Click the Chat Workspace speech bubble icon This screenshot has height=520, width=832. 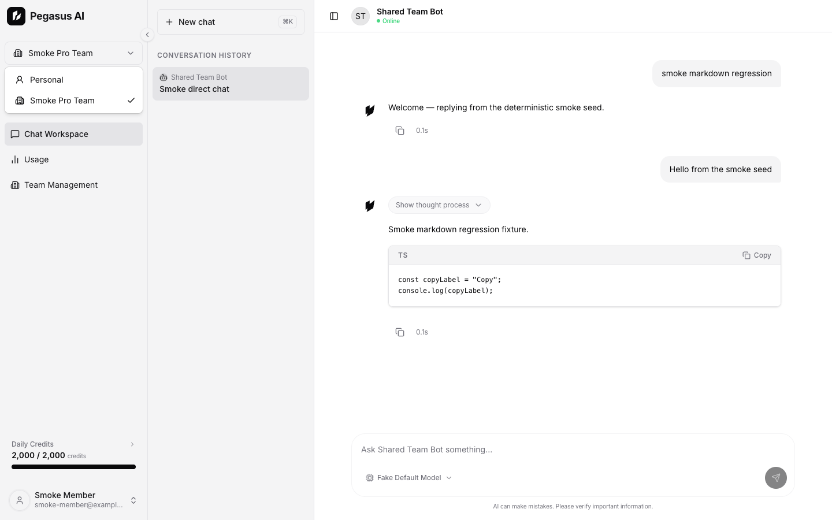pos(15,134)
